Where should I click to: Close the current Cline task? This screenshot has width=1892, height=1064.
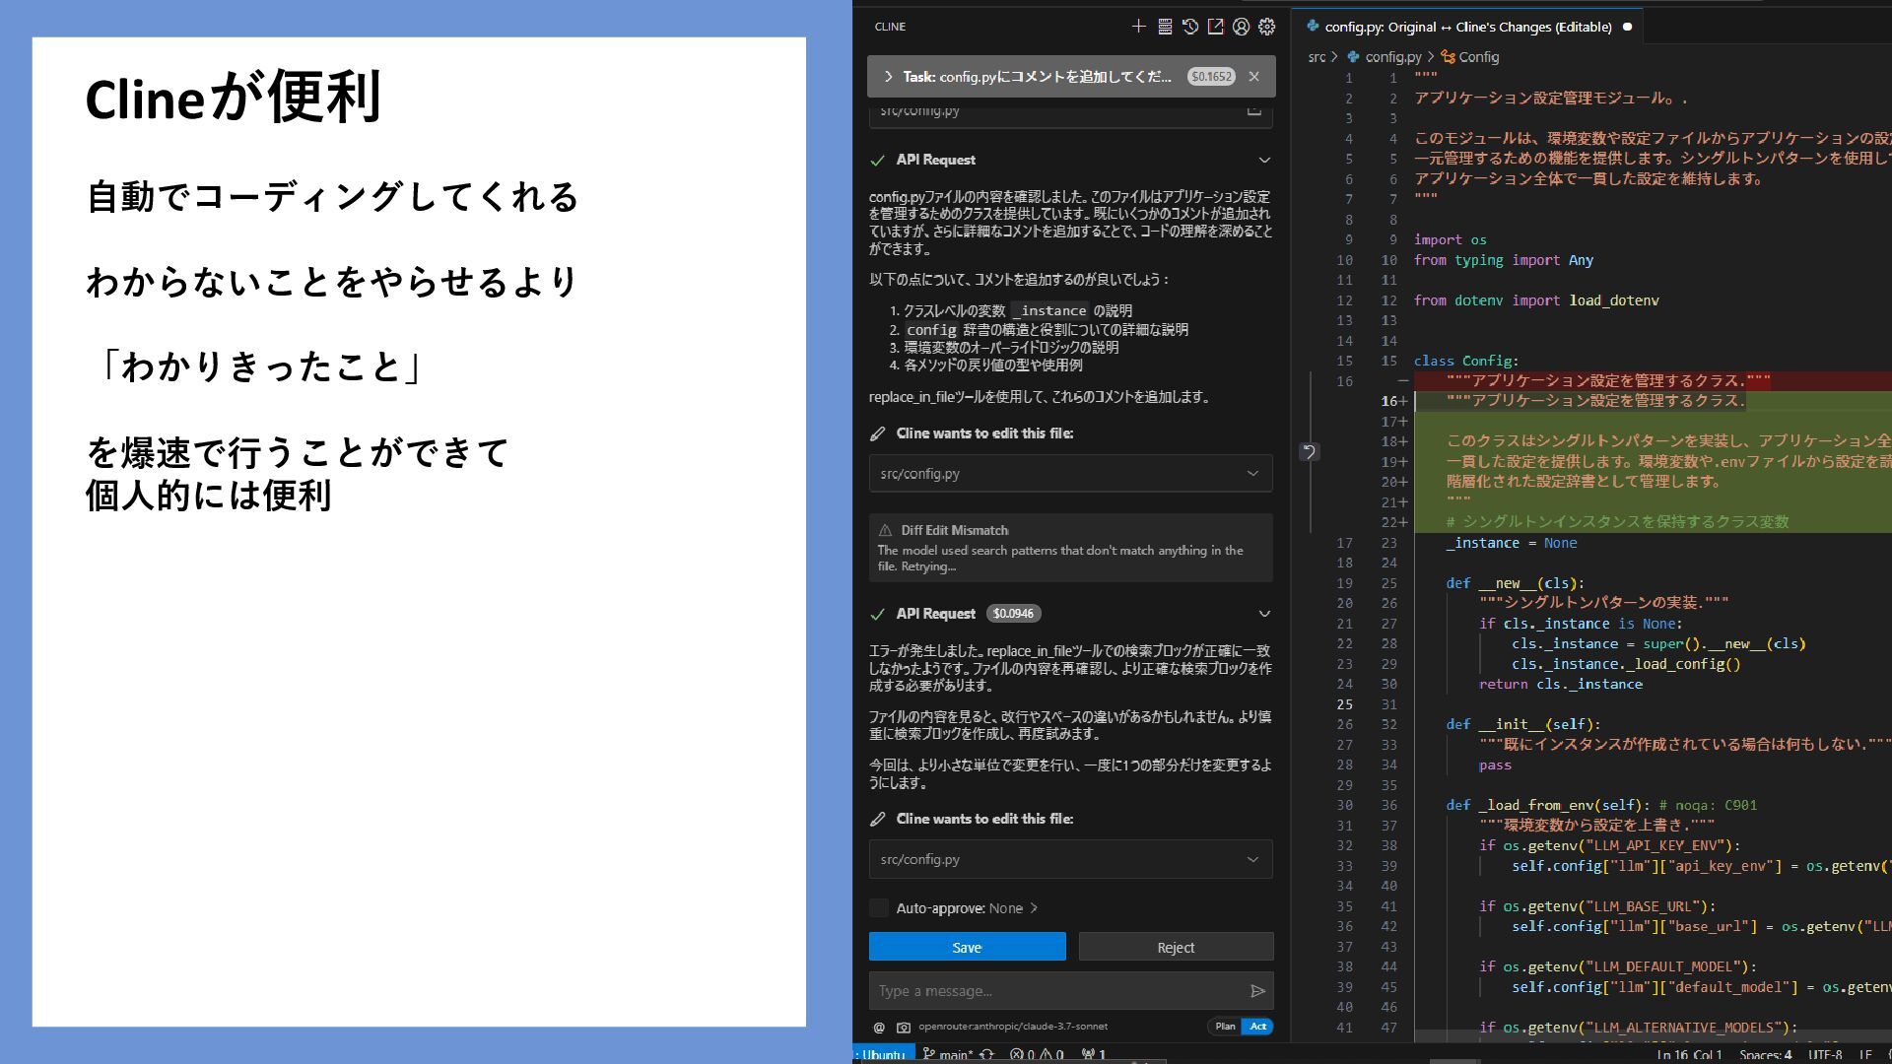click(x=1253, y=77)
